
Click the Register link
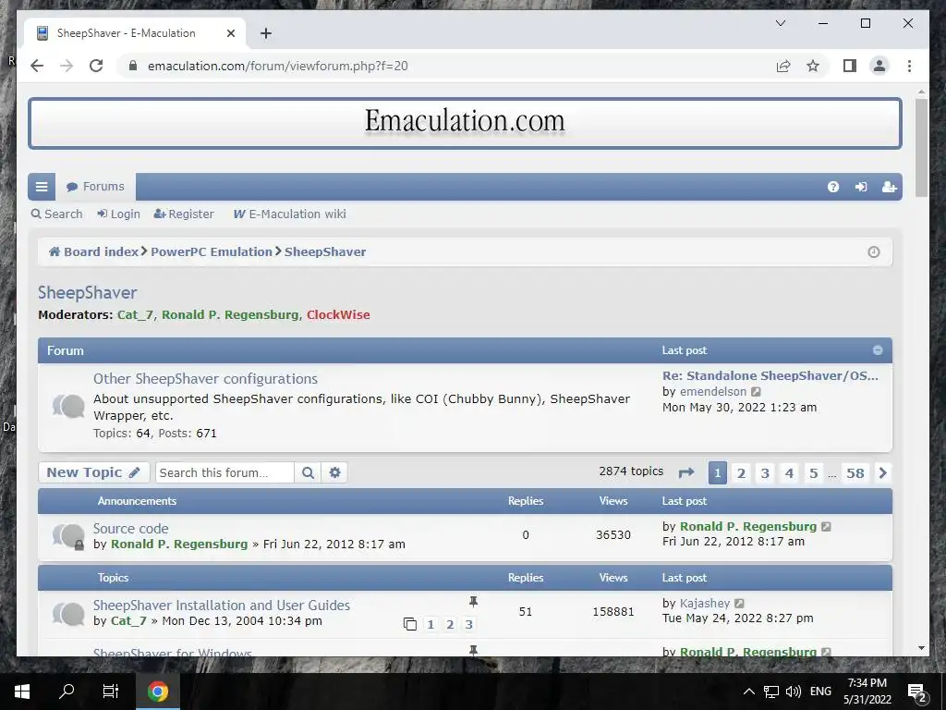pos(184,214)
